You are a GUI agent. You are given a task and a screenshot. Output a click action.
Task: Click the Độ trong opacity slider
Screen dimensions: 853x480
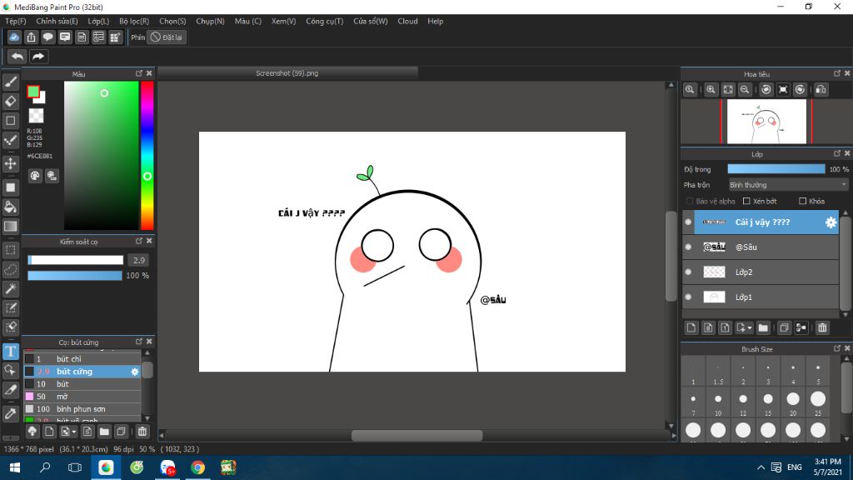pos(776,169)
